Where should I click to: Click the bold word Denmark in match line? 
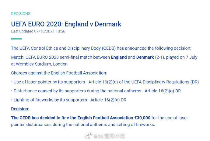pyautogui.click(x=145, y=57)
